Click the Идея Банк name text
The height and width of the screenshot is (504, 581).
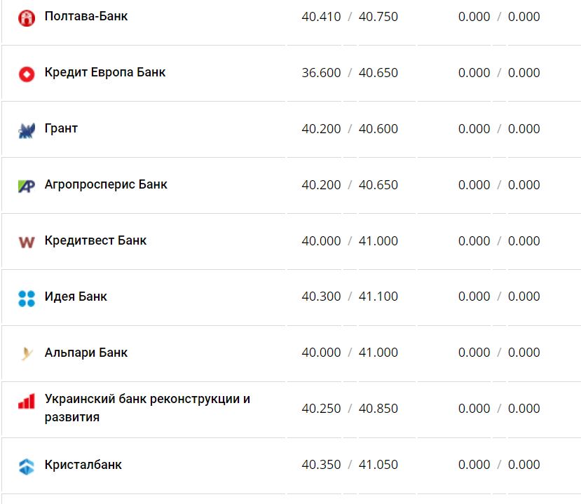(75, 297)
